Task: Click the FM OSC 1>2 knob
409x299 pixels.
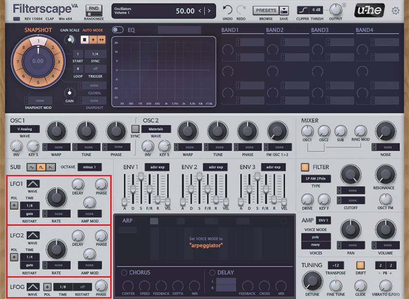Action: [x=277, y=131]
